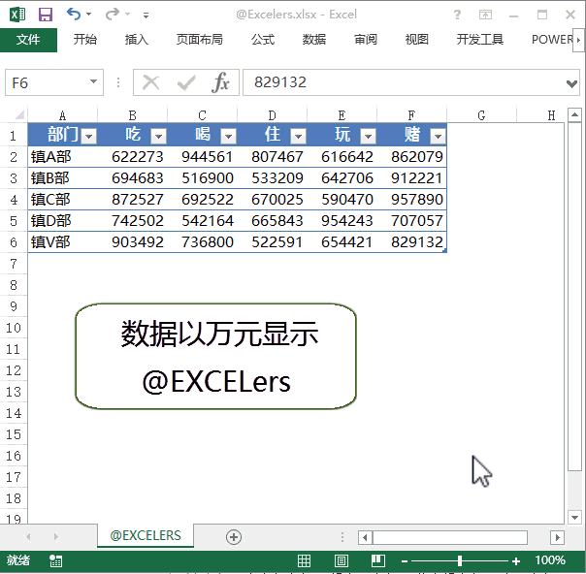Expand the Name Box dropdown arrow
586x574 pixels.
94,82
